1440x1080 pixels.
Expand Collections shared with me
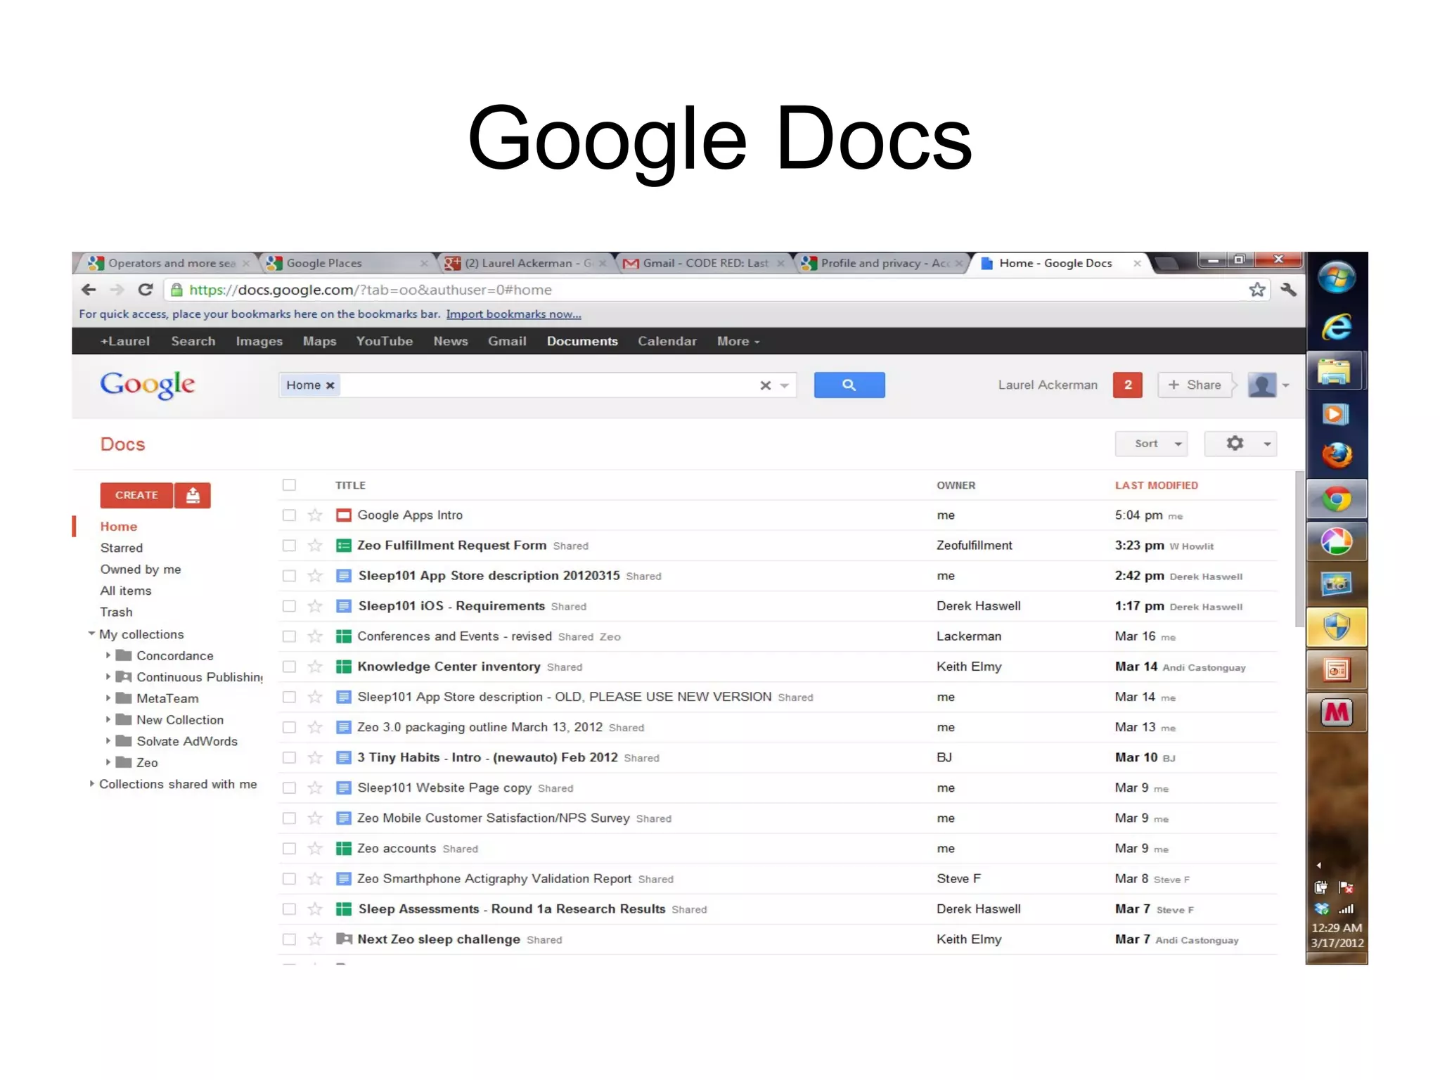point(91,783)
